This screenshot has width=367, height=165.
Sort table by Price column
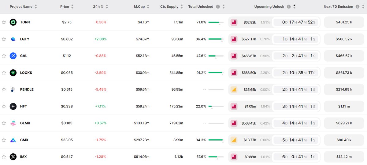(73, 7)
